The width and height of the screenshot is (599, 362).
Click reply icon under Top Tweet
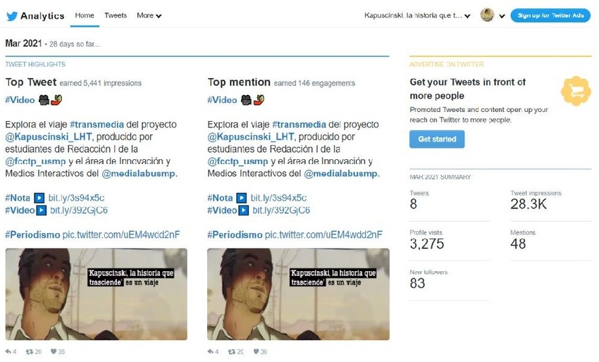[8, 351]
